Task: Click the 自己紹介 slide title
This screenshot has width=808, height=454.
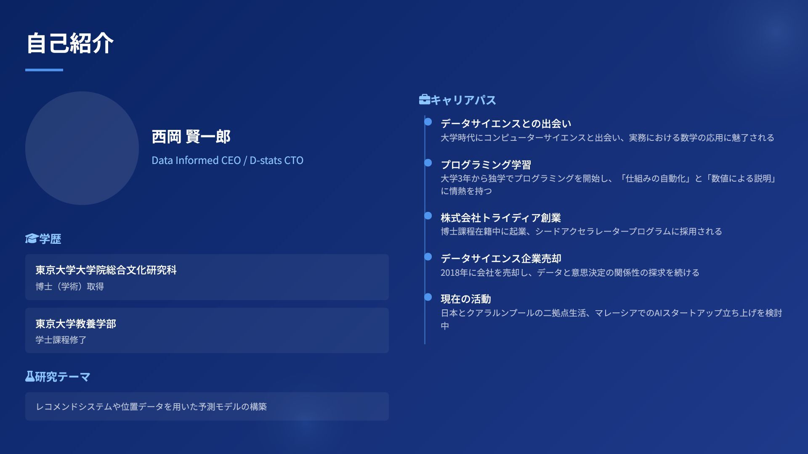Action: tap(70, 43)
